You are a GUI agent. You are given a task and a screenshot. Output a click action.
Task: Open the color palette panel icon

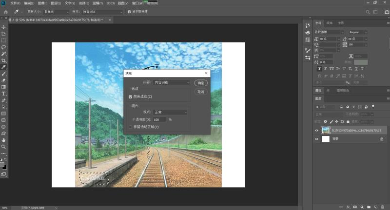308,33
